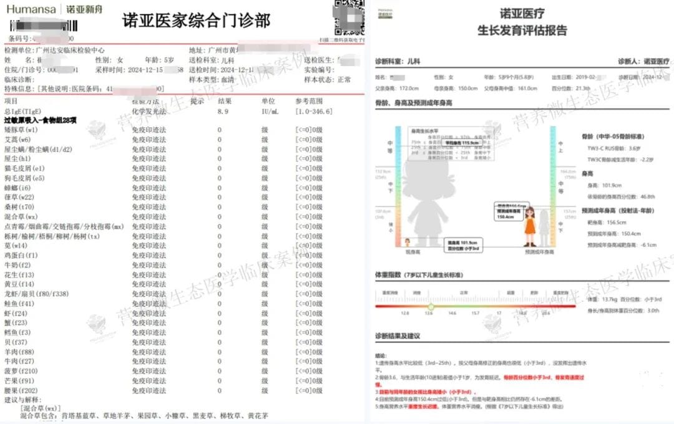The height and width of the screenshot is (424, 674).
Task: Click the 黄豆(f14) row label
Action: point(19,284)
